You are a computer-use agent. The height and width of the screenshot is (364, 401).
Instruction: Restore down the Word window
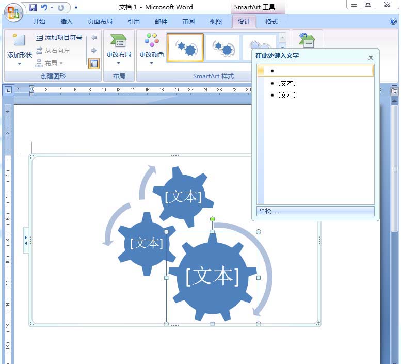[x=368, y=4]
